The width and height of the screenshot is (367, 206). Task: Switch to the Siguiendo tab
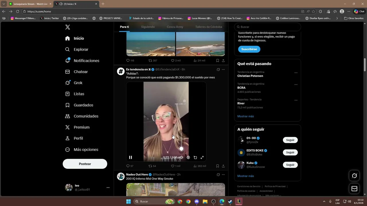[148, 27]
